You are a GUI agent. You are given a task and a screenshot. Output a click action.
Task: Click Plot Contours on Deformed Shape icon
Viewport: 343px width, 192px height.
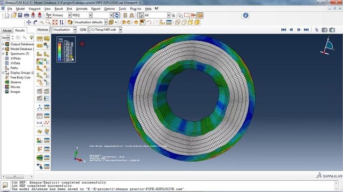[x=39, y=62]
